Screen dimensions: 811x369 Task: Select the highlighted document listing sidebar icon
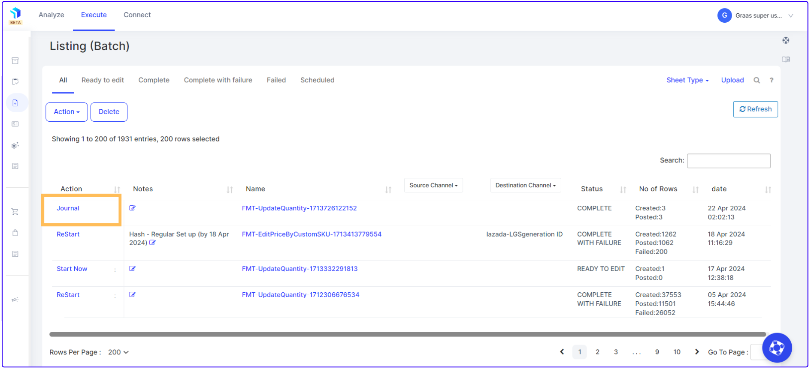[x=15, y=103]
